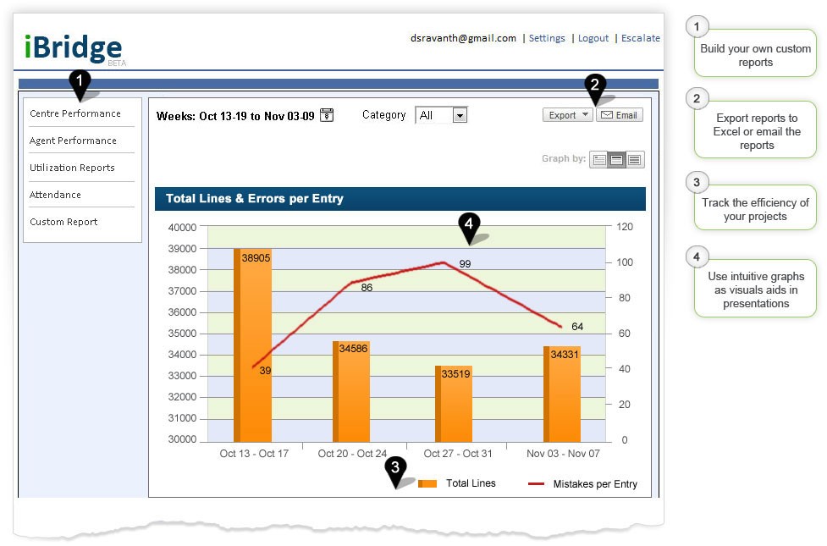Screen dimensions: 827x546
Task: Click the Logout link
Action: click(593, 38)
